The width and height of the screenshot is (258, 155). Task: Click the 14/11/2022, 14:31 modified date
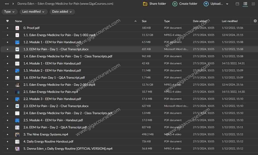(233, 63)
